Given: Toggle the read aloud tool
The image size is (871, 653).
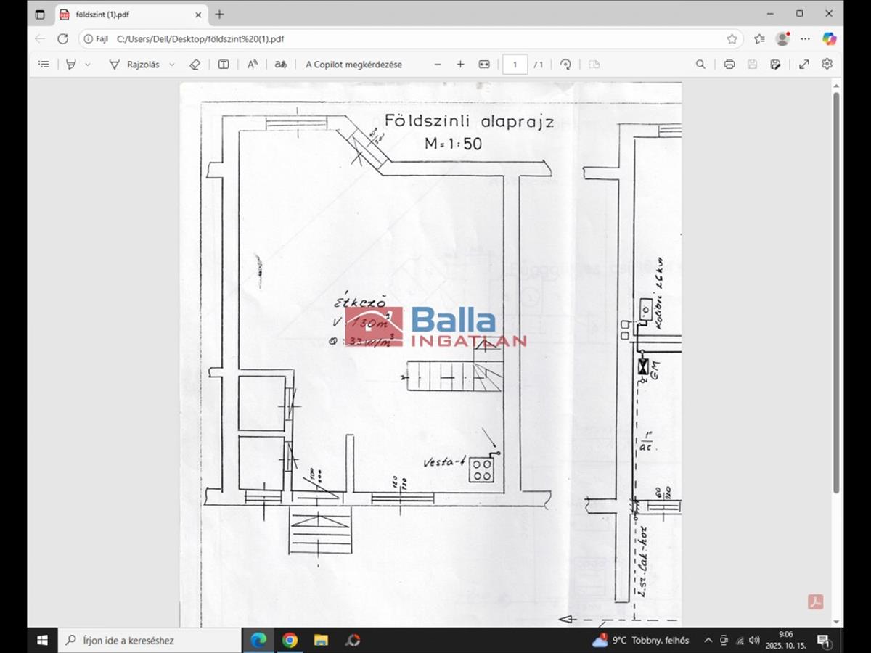Looking at the screenshot, I should click(252, 65).
